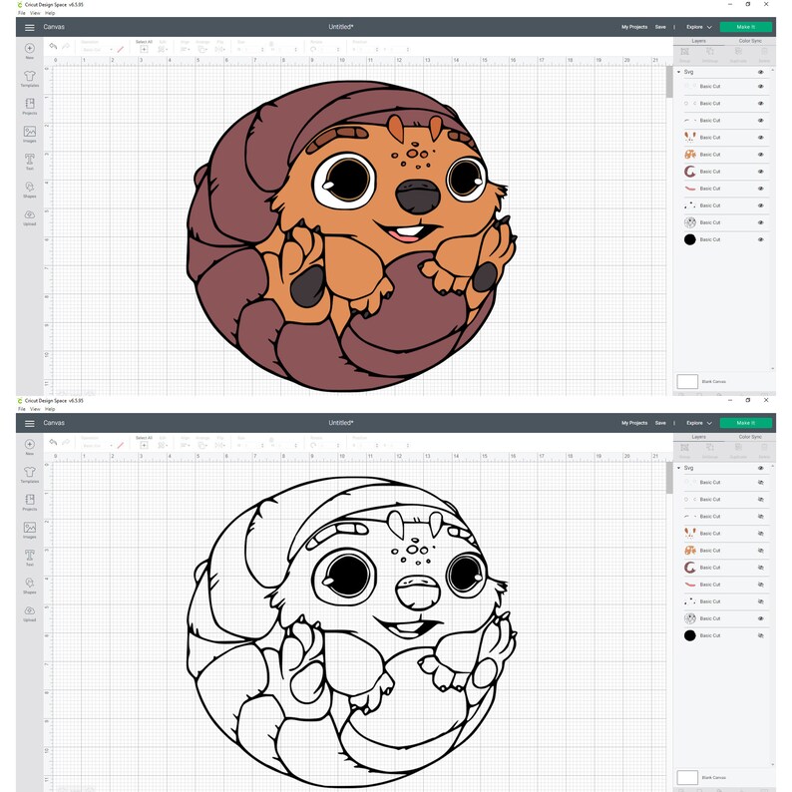The width and height of the screenshot is (792, 792).
Task: Click Undo arrow in lower window
Action: tap(53, 443)
